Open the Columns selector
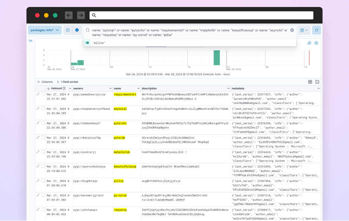Viewport: 349px width, 221px height. tap(45, 82)
